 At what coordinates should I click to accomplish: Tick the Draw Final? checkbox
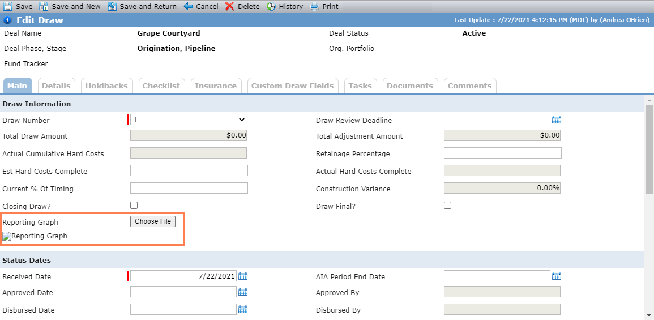(x=447, y=205)
